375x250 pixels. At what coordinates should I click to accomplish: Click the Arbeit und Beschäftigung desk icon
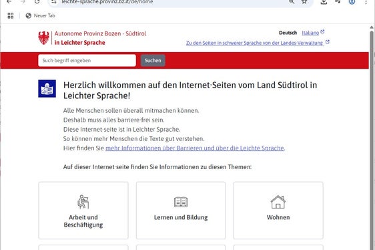click(x=83, y=202)
